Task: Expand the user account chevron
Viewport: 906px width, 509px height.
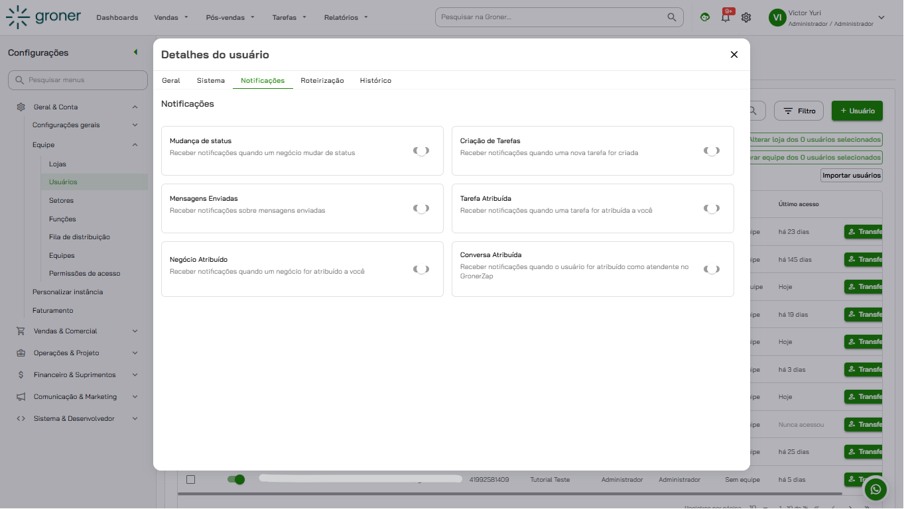Action: [x=881, y=18]
